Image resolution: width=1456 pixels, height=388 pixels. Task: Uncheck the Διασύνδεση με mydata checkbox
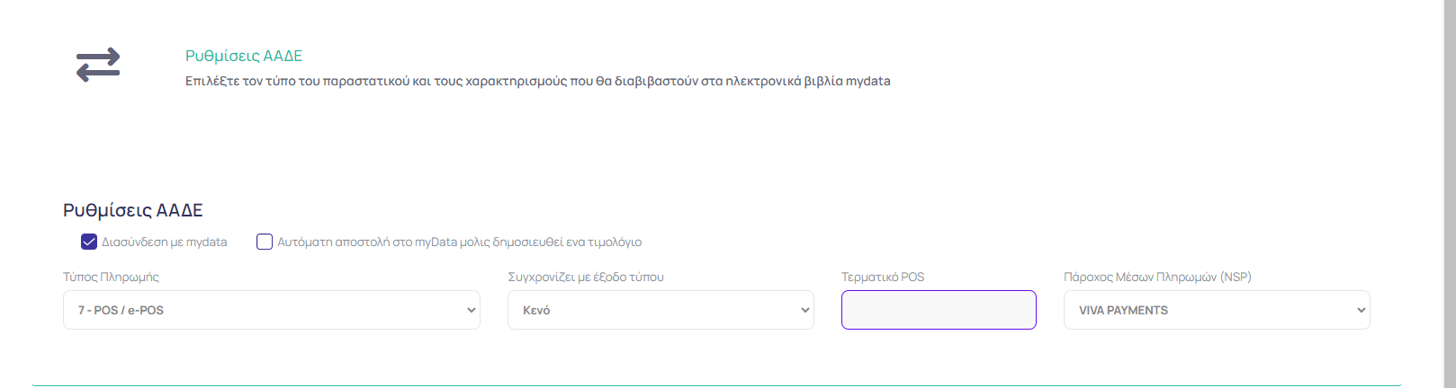point(89,242)
